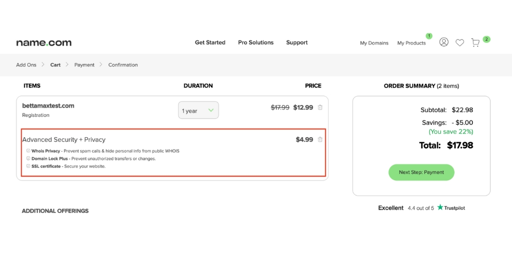Open the 1 year duration dropdown
The image size is (512, 256).
(x=198, y=110)
